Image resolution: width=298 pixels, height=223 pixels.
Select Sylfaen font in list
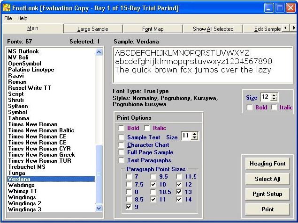[x=51, y=106]
